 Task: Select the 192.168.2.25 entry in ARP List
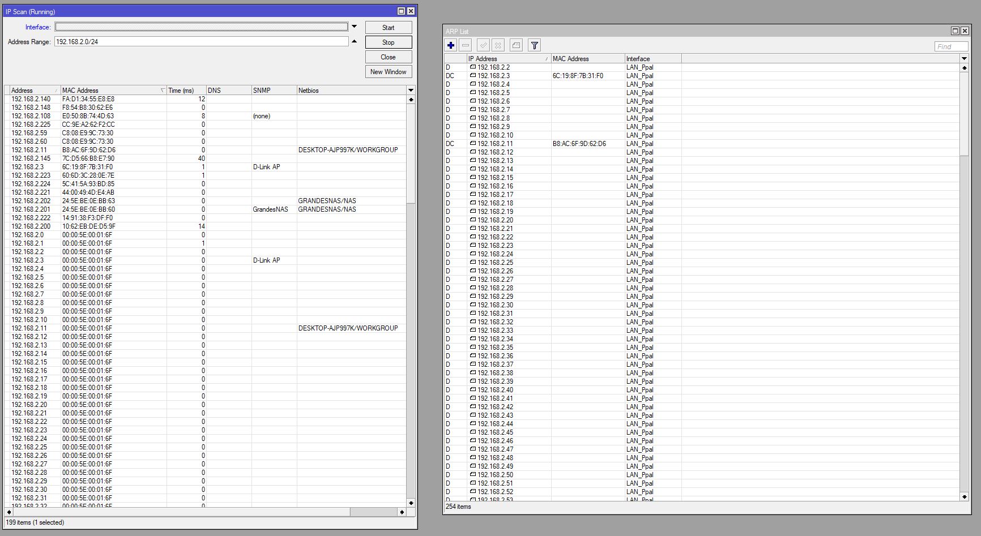coord(702,263)
